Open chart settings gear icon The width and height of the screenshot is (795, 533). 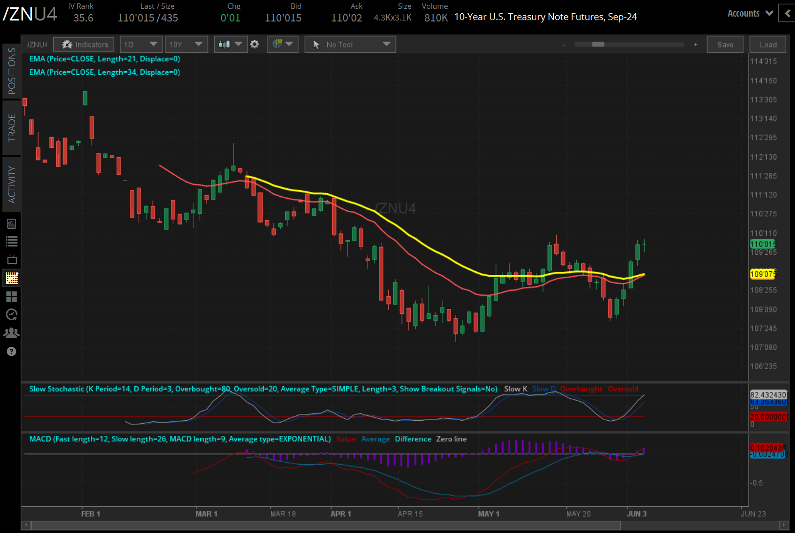pos(254,44)
